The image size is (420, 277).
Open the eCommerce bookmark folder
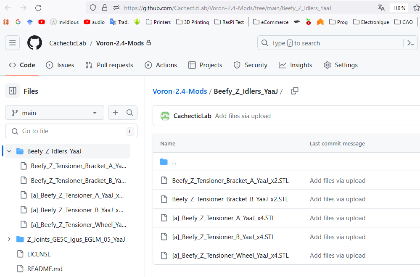click(x=271, y=22)
